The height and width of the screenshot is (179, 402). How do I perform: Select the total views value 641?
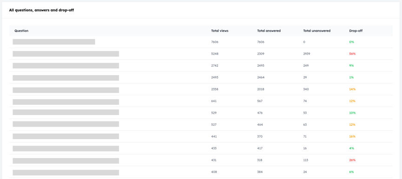pyautogui.click(x=214, y=101)
